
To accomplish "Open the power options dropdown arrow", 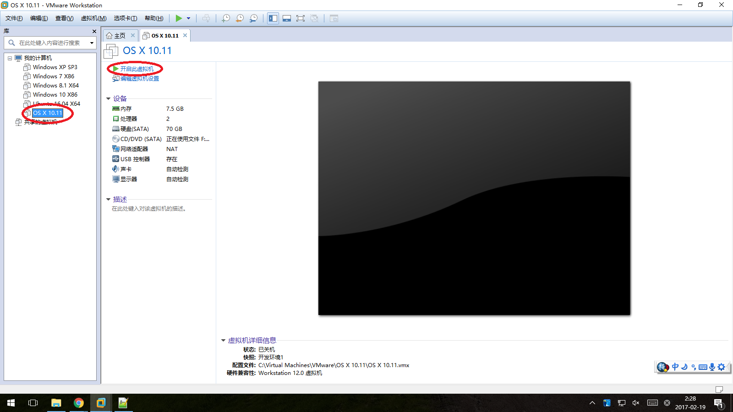I will [188, 18].
